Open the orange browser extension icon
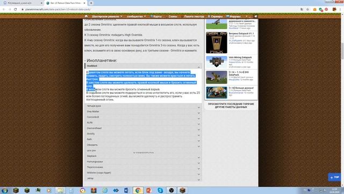This screenshot has height=194, width=344. coord(315,9)
